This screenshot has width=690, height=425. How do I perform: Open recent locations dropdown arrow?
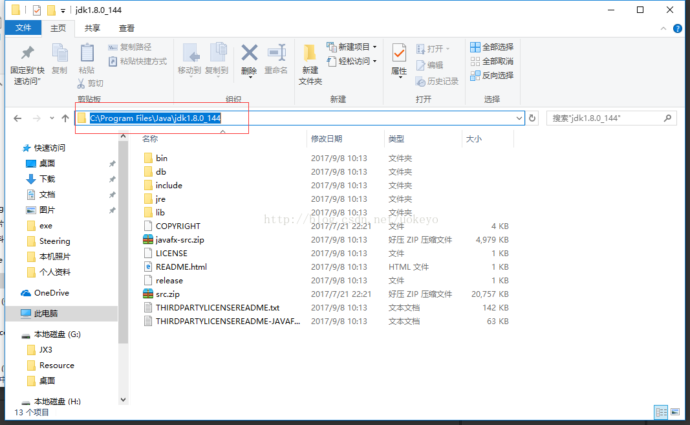click(52, 118)
